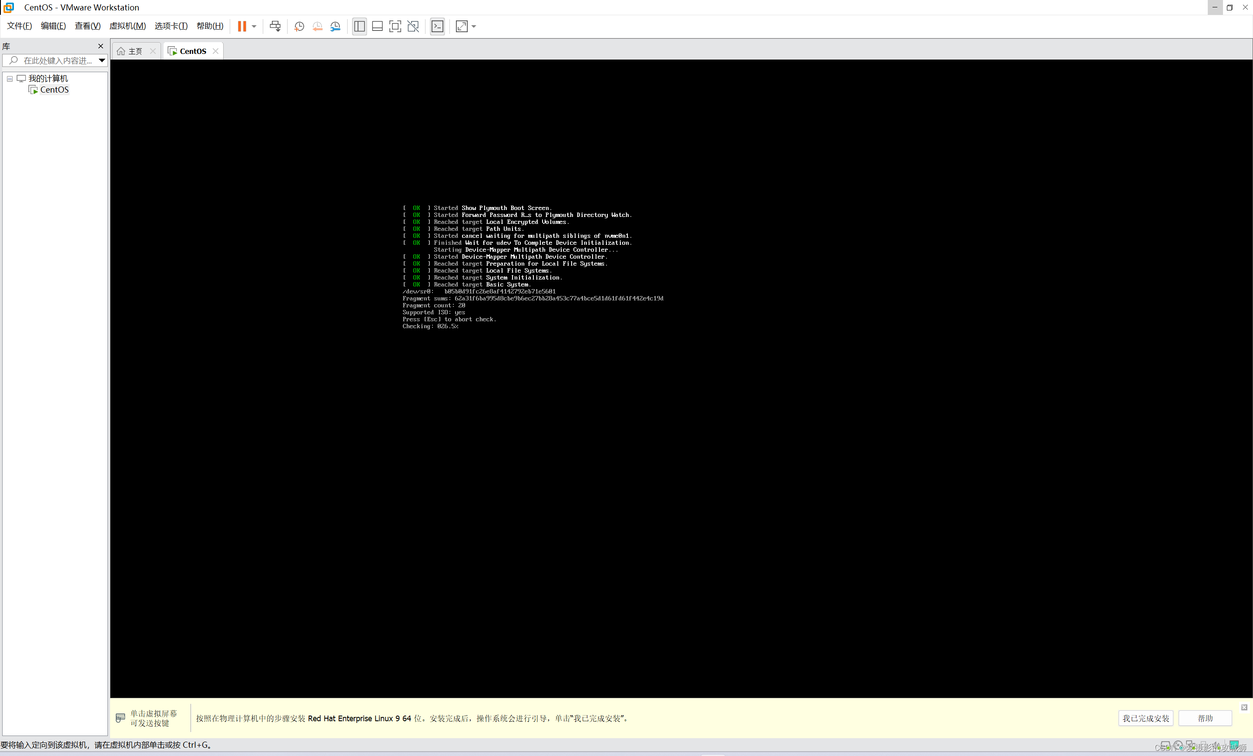Click the 我已完成安装 button
The height and width of the screenshot is (756, 1253).
[1146, 719]
